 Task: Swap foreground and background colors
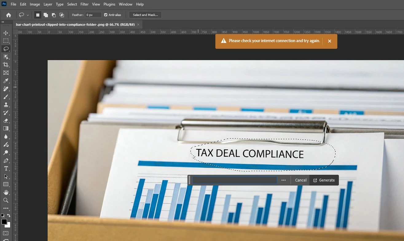coord(9,216)
